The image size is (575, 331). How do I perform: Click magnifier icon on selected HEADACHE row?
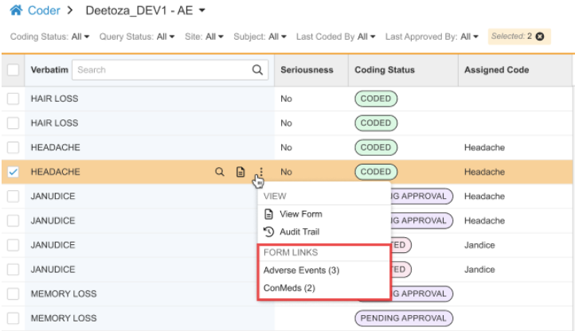[220, 172]
